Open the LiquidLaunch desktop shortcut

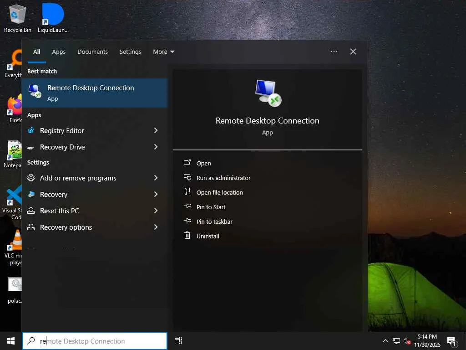(x=53, y=18)
